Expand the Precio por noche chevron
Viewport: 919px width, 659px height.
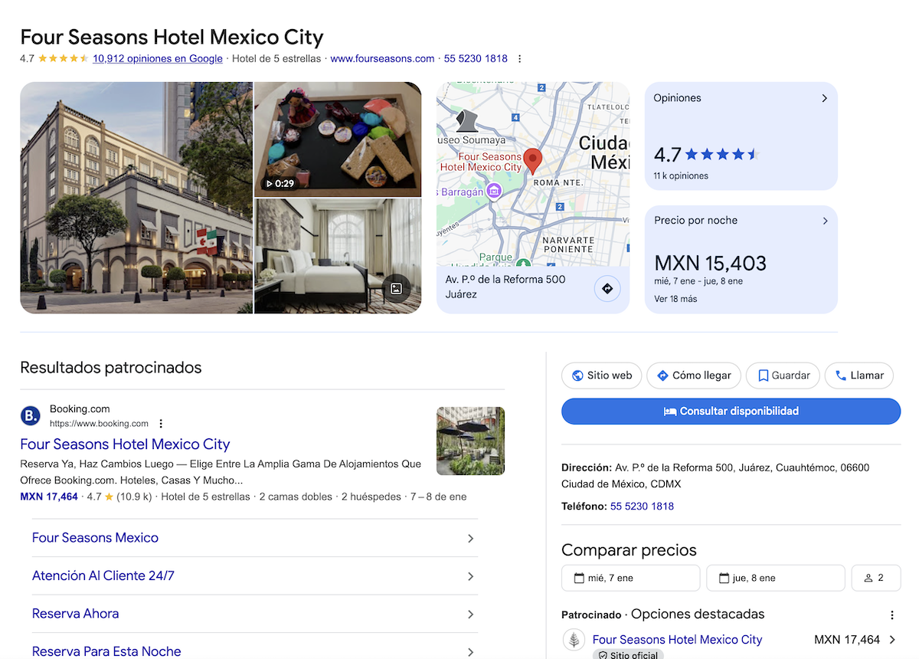[x=825, y=221]
